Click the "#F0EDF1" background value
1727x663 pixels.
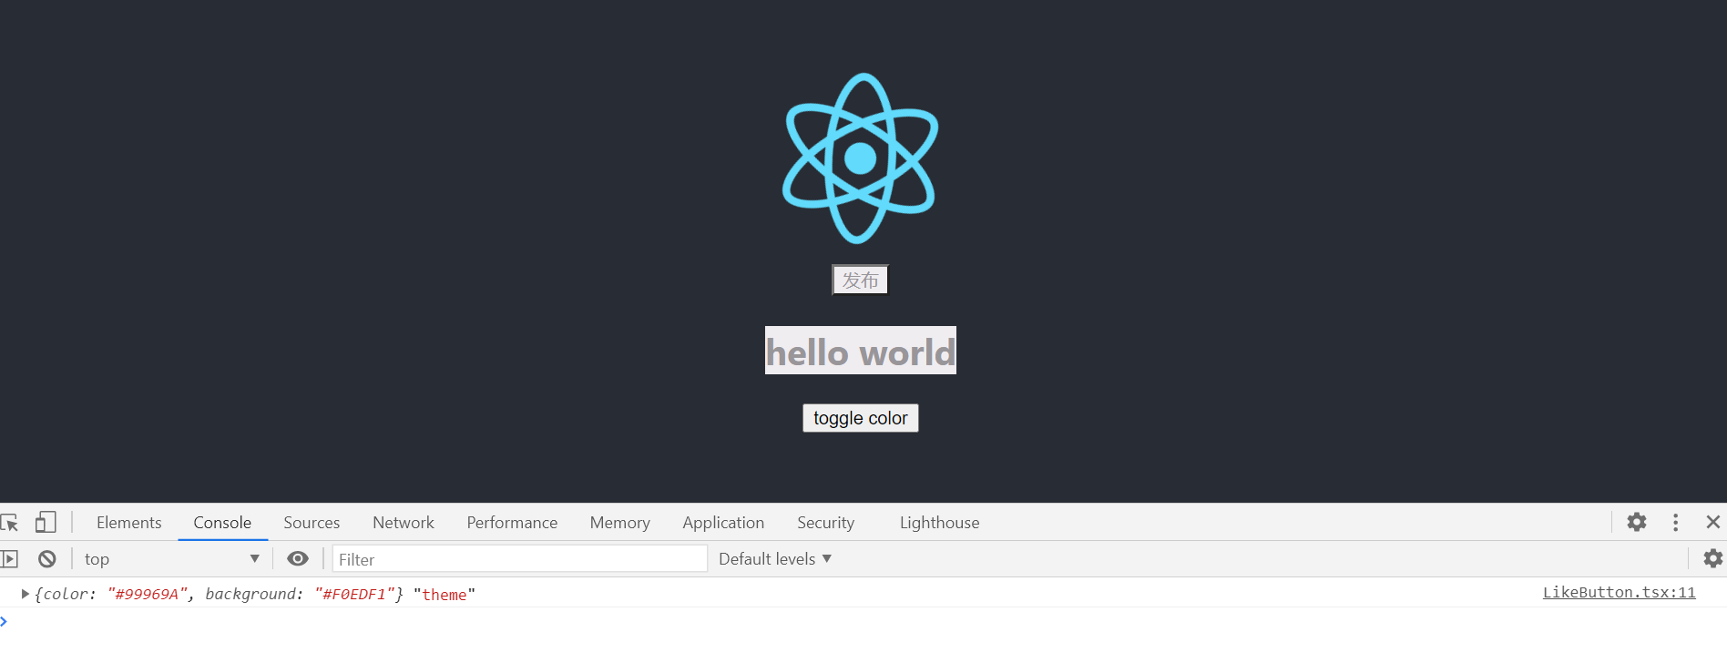[354, 594]
